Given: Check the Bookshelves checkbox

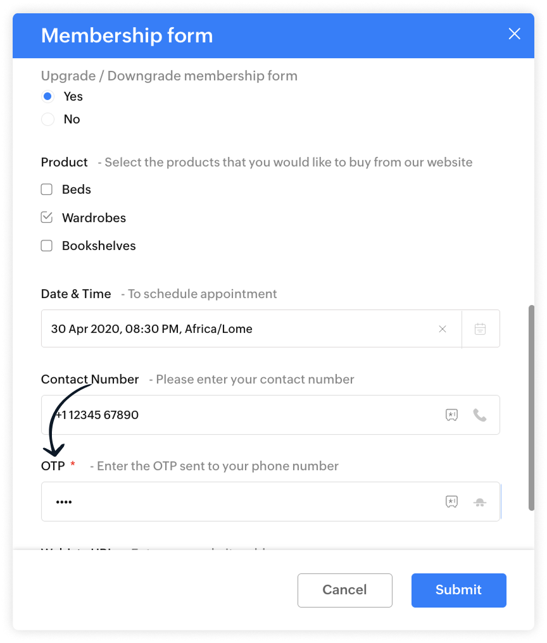Looking at the screenshot, I should (47, 246).
